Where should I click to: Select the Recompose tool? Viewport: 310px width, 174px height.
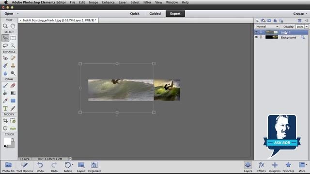click(x=13, y=120)
